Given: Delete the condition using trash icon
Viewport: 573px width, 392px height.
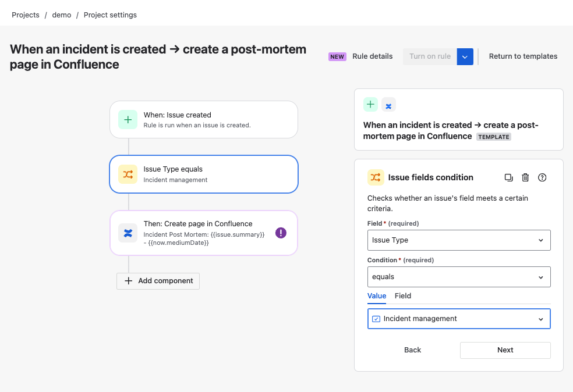Looking at the screenshot, I should click(525, 177).
